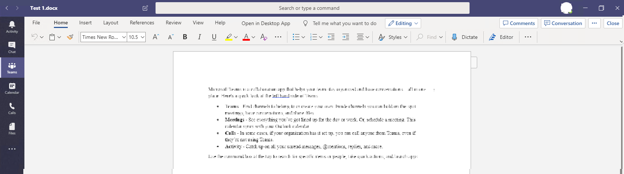
Task: Show more apps ellipsis in sidebar
Action: [12, 149]
